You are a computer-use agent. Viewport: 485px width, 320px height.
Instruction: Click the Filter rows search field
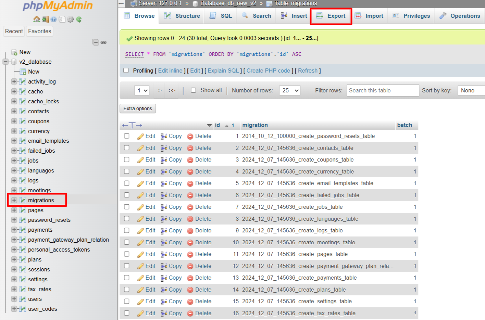pyautogui.click(x=383, y=90)
